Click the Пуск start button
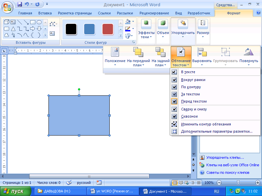The image size is (262, 196). pos(15,191)
